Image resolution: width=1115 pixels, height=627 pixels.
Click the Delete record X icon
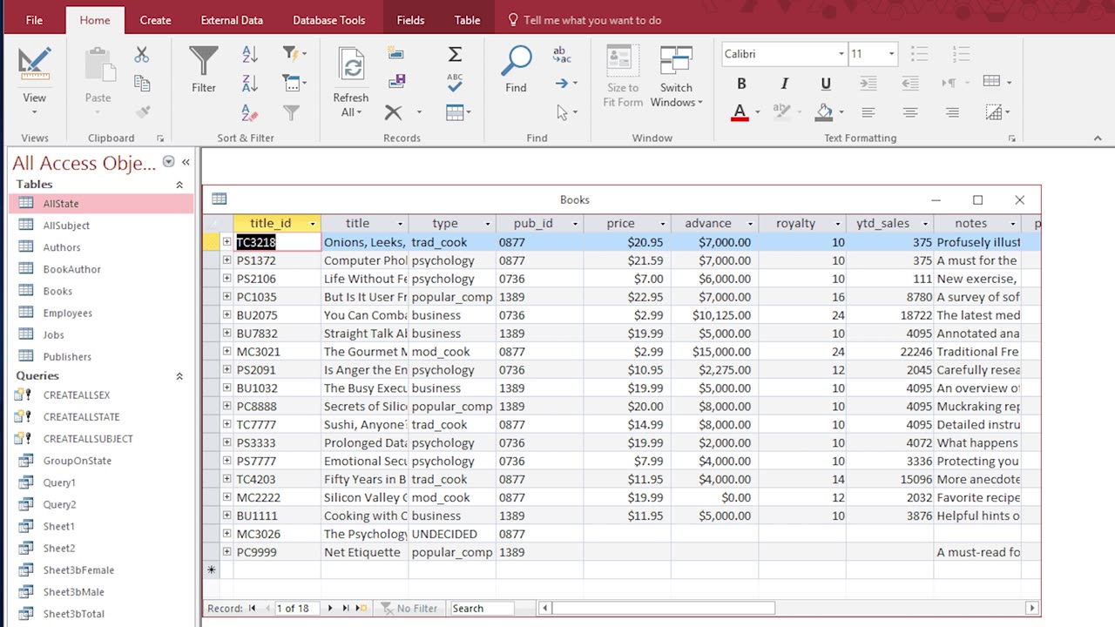pos(394,112)
